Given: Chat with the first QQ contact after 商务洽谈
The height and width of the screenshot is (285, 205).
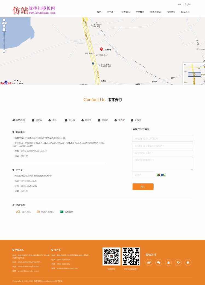Looking at the screenshot, I should [x=37, y=120].
